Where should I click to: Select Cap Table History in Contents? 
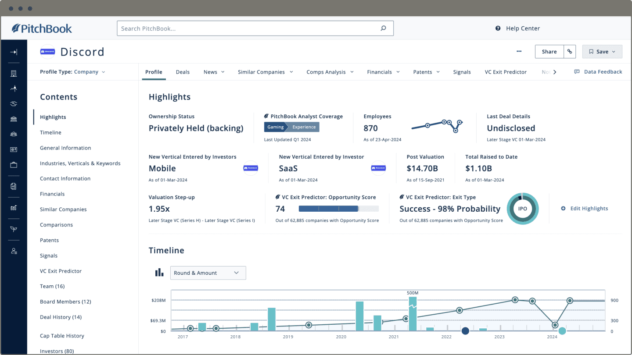[x=62, y=336]
